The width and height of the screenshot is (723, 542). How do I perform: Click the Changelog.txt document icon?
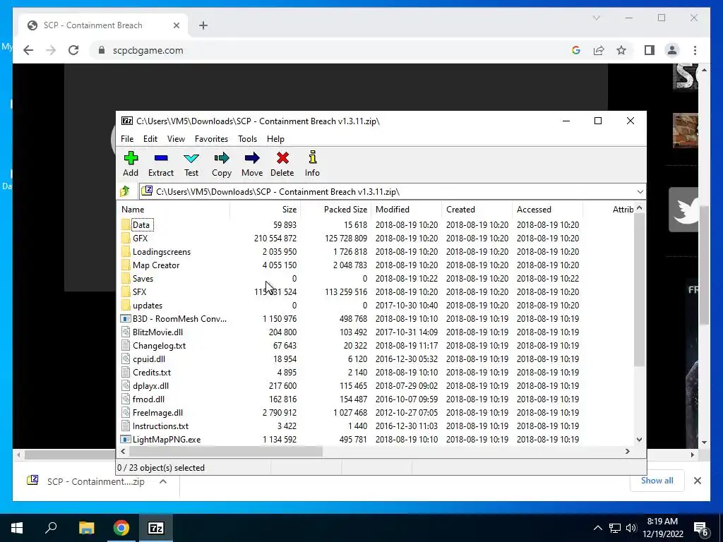[x=126, y=345]
